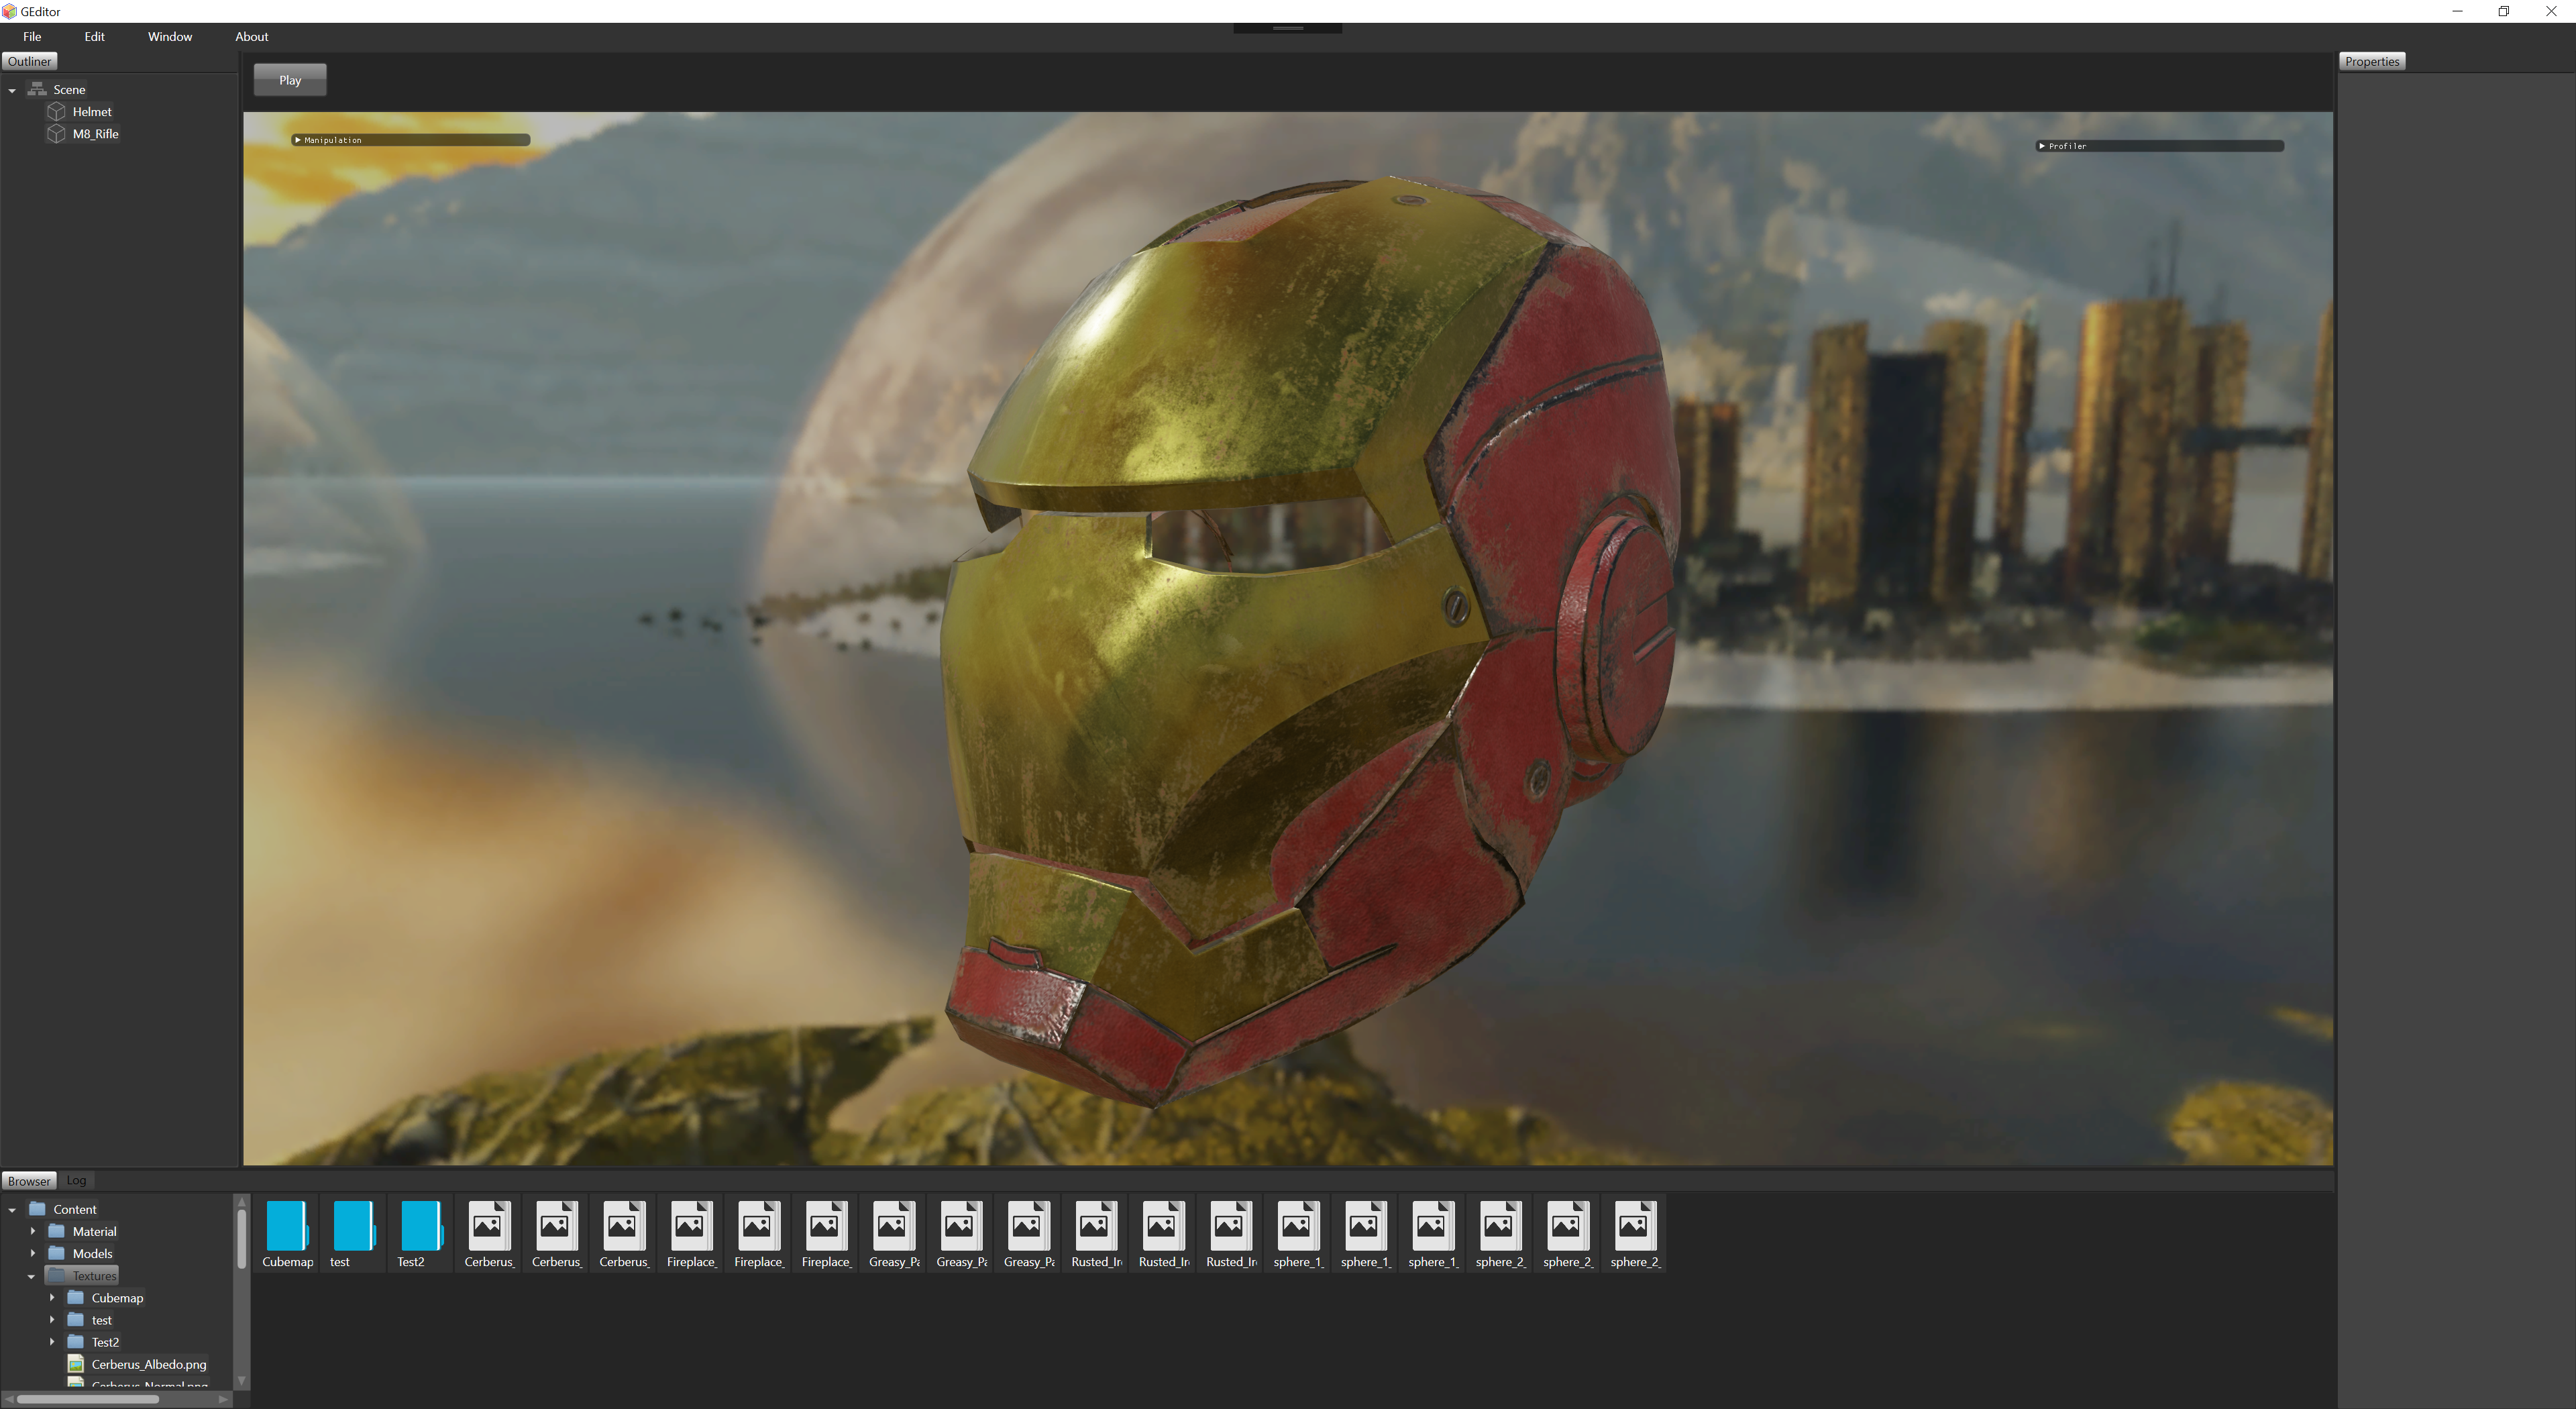Open the Window menu

point(170,37)
